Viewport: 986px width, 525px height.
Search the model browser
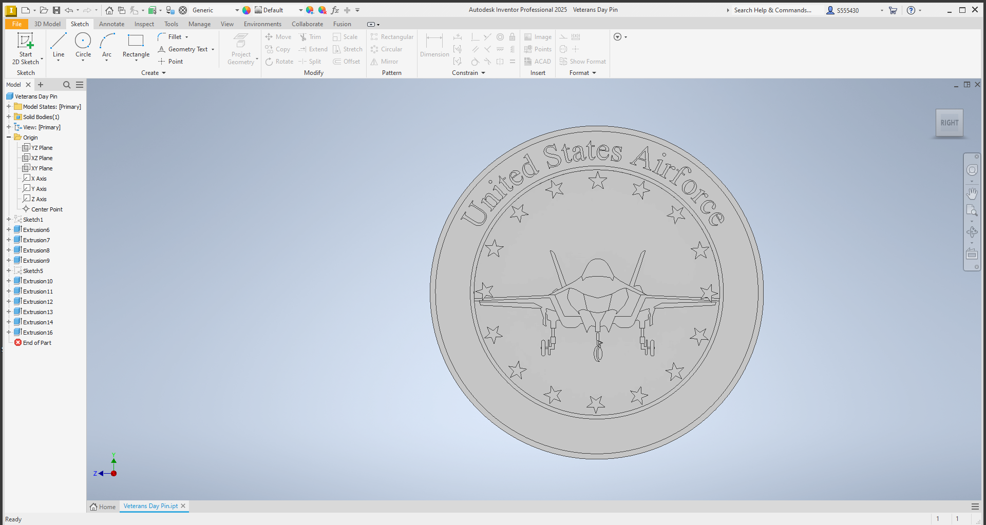(66, 85)
